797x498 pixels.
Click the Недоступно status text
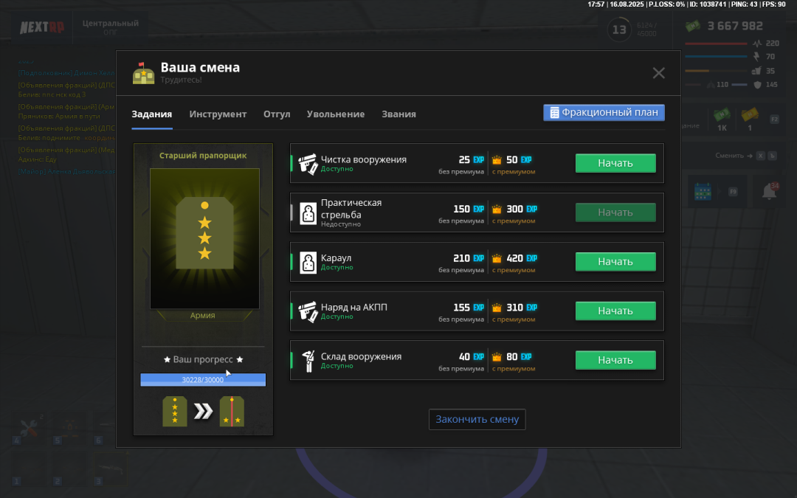pyautogui.click(x=341, y=224)
